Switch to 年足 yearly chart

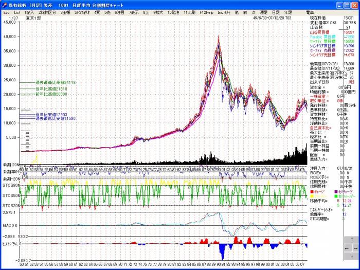(x=289, y=12)
